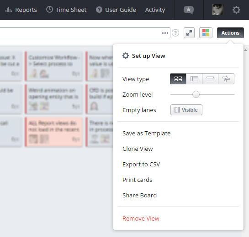Select the board grid view type
The width and height of the screenshot is (249, 237).
(178, 79)
